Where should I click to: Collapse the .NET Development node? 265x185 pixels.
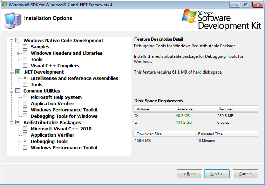[x=11, y=72]
